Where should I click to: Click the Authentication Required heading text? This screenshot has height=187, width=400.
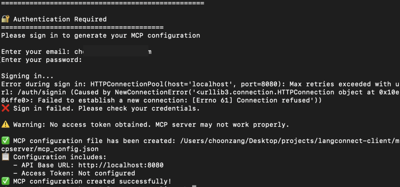tap(60, 19)
